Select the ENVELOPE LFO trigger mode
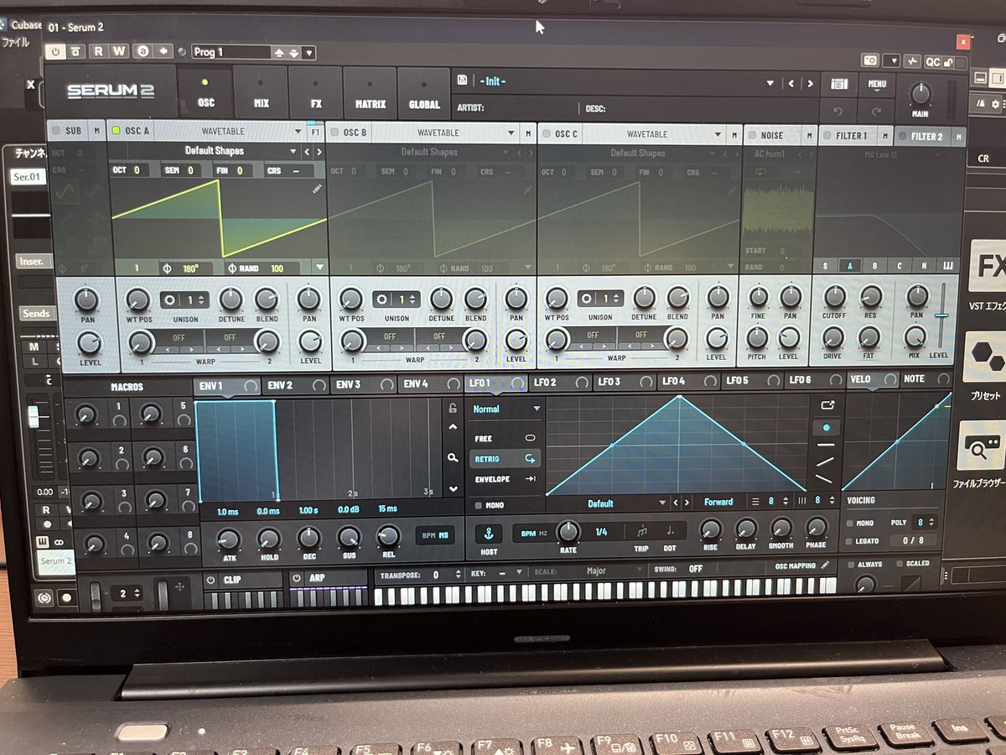This screenshot has width=1006, height=755. click(x=506, y=478)
